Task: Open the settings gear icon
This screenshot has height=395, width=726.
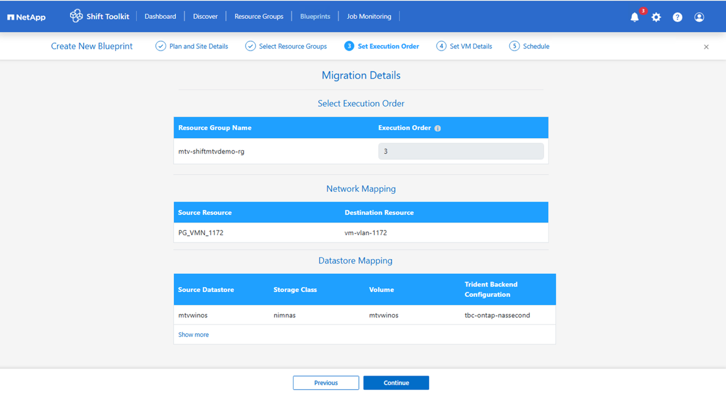Action: pos(656,16)
